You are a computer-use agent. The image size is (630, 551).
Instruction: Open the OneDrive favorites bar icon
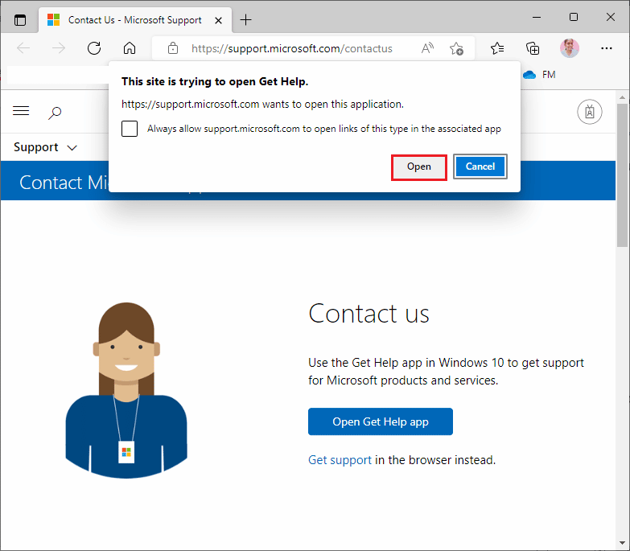[x=529, y=75]
